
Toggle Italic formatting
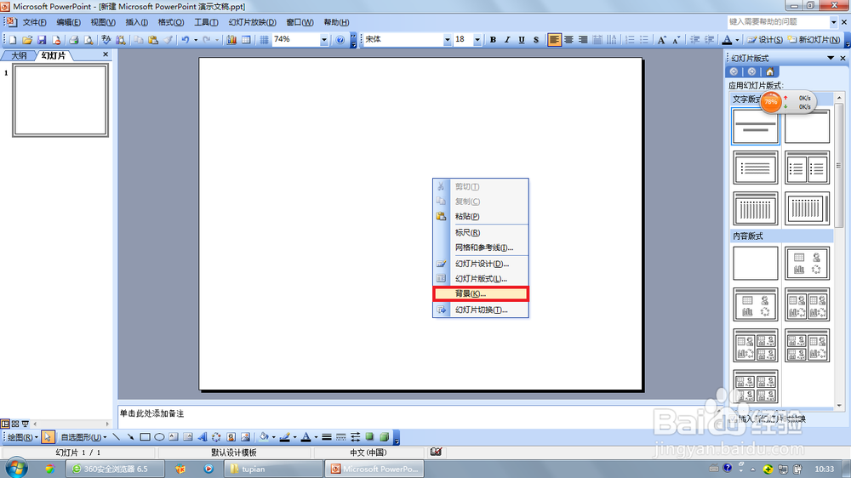(507, 40)
